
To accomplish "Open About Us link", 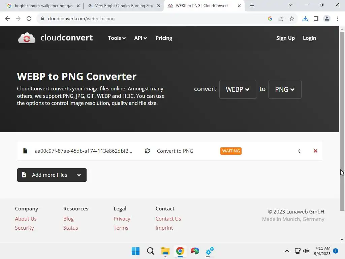I will point(26,219).
